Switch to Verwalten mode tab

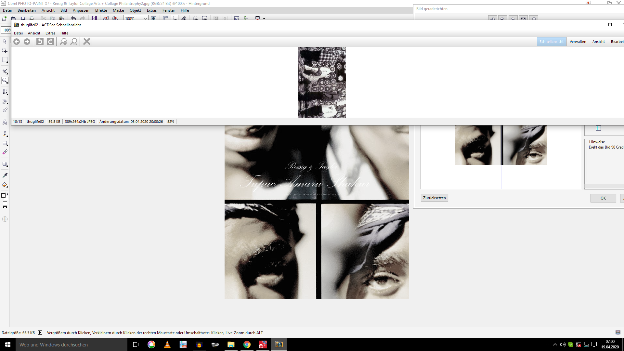pyautogui.click(x=578, y=42)
